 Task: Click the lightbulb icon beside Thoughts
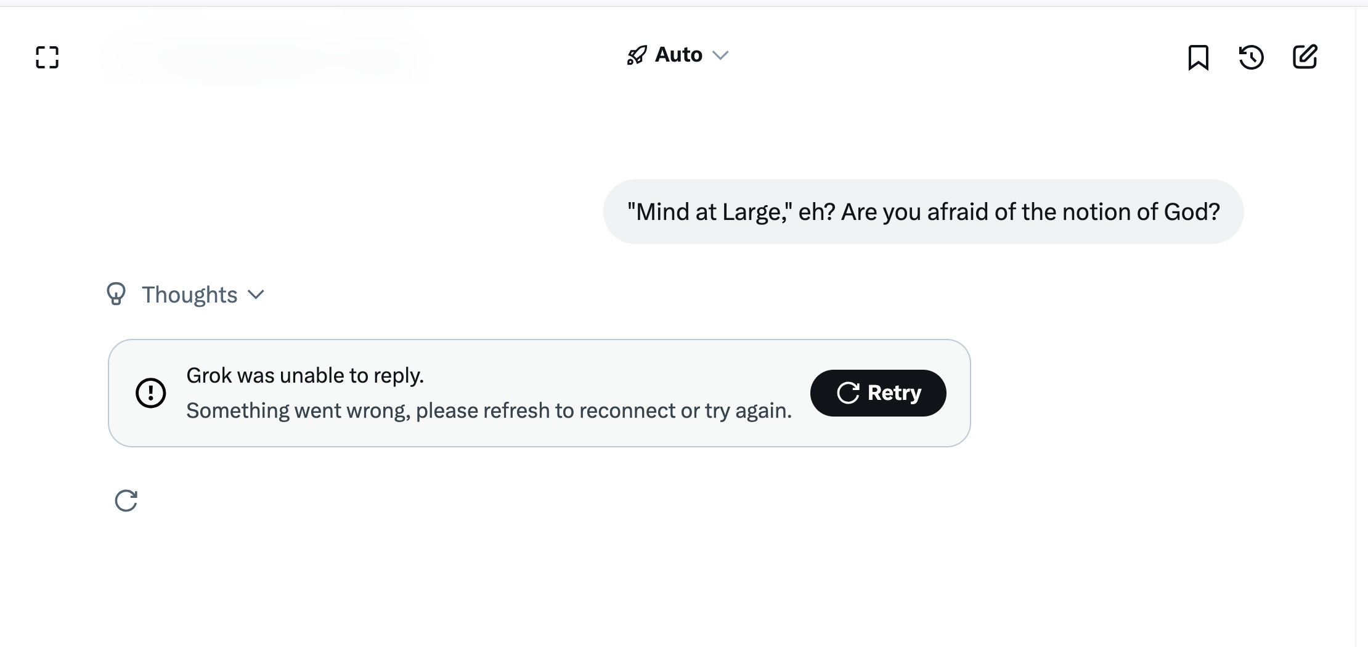(116, 294)
